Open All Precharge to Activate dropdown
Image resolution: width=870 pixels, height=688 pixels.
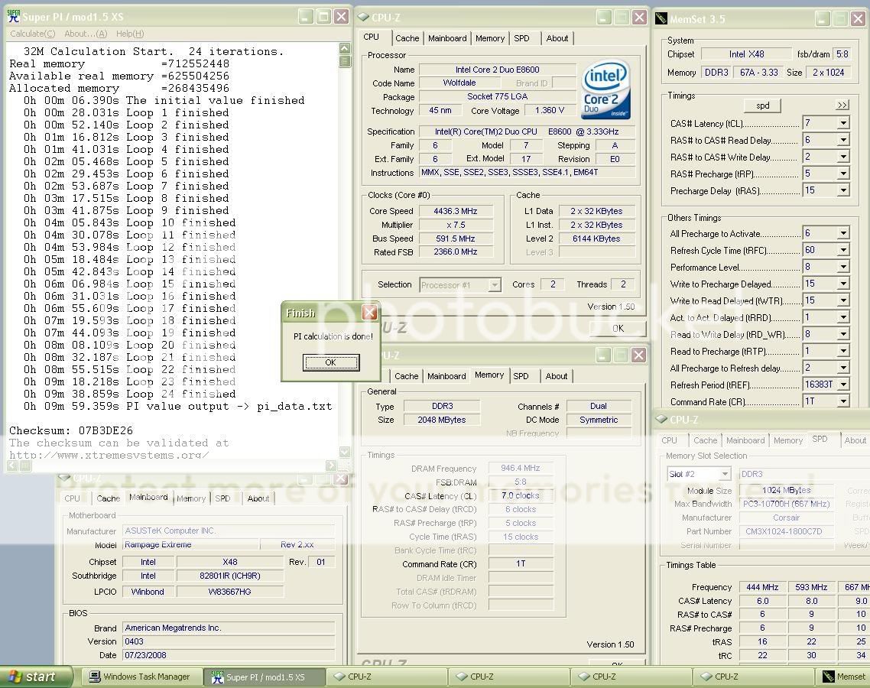click(x=842, y=233)
